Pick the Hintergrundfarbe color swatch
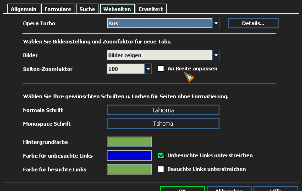The image size is (302, 191). 129,142
